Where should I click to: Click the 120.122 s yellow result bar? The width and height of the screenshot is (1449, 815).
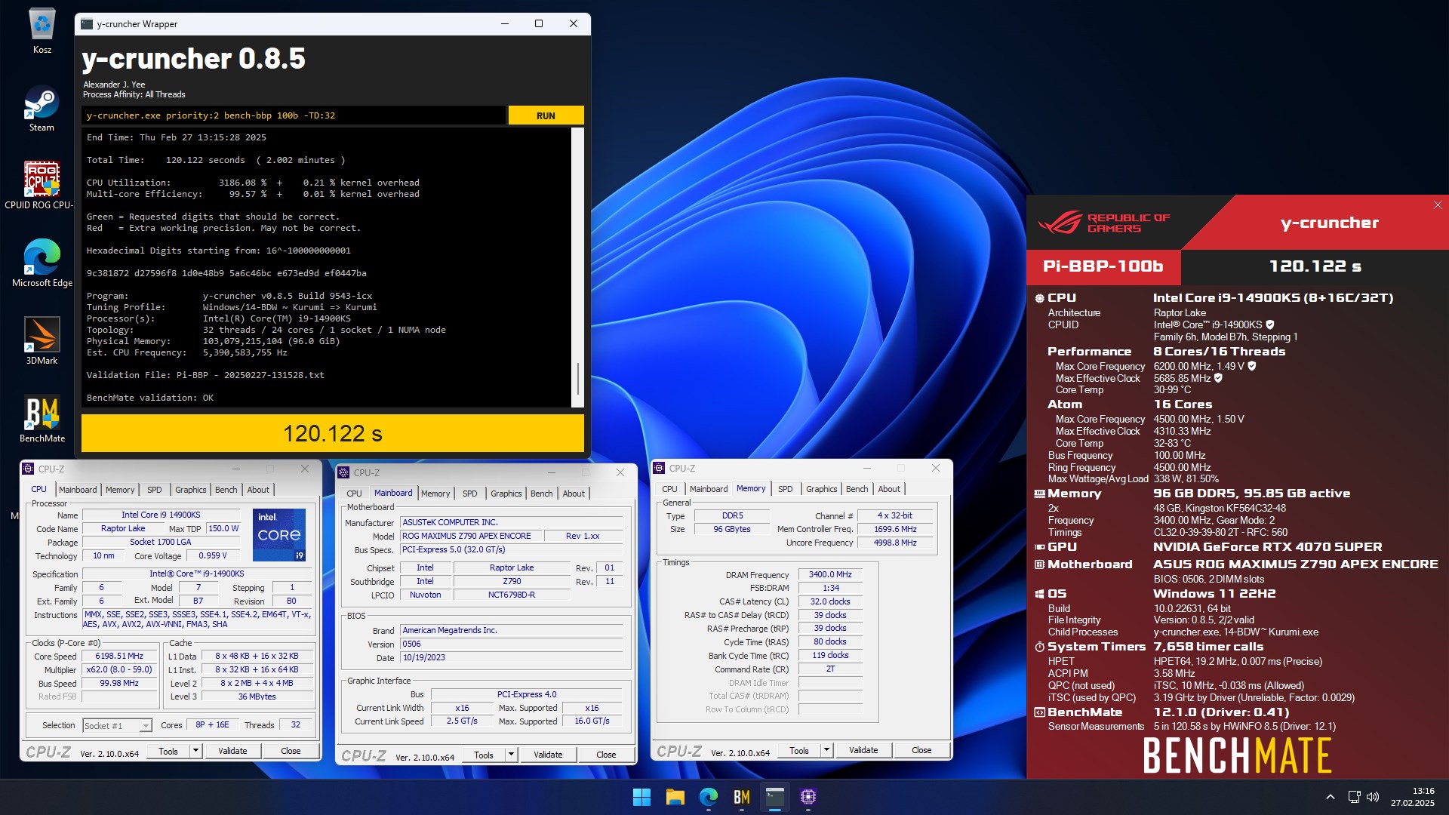[333, 433]
